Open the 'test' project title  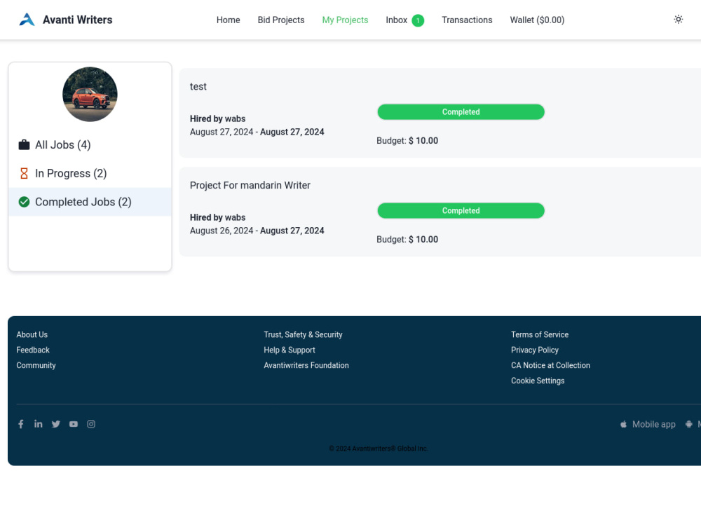(x=198, y=87)
